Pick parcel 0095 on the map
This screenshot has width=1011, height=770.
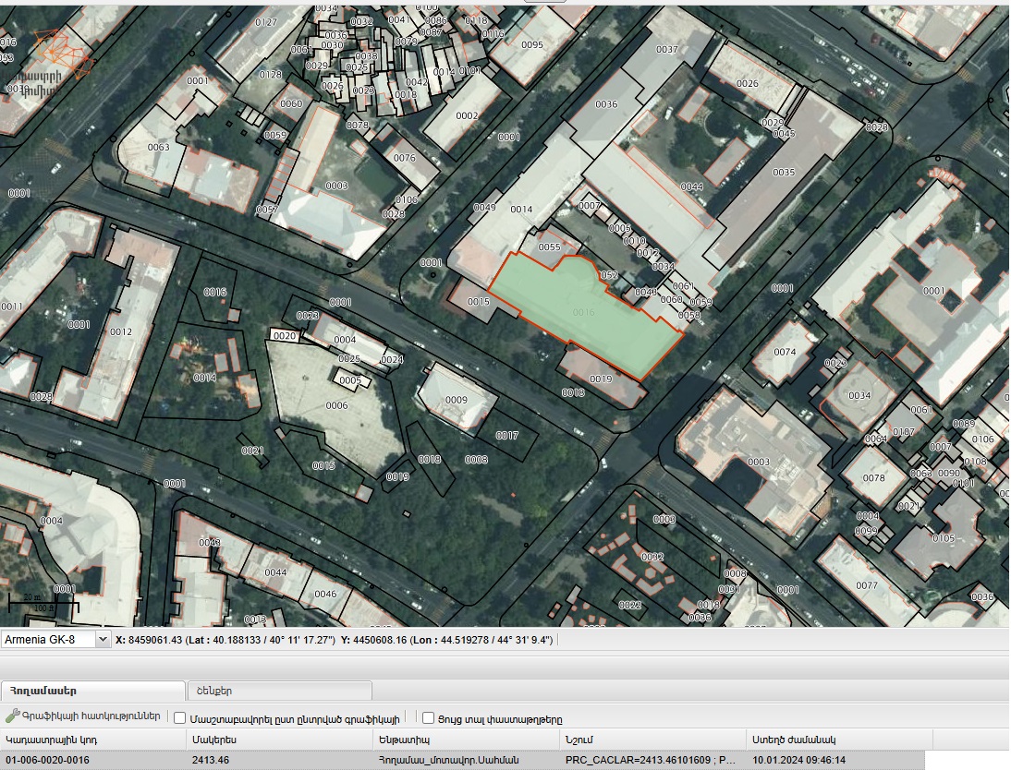click(x=531, y=44)
